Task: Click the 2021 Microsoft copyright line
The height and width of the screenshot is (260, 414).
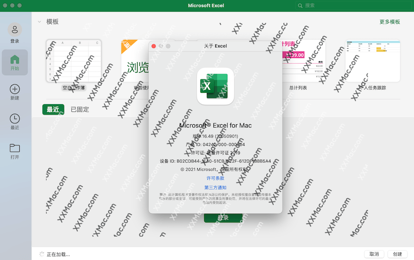Action: 215,170
